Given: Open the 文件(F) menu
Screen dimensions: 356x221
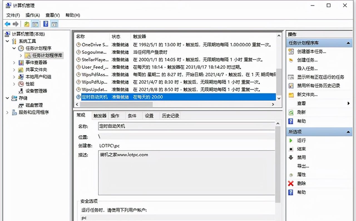Looking at the screenshot, I should 13,15.
